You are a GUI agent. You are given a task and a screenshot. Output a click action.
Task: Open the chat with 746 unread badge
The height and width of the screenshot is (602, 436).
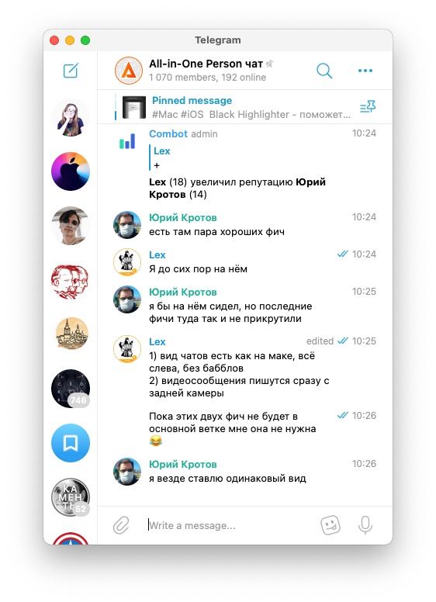(71, 389)
